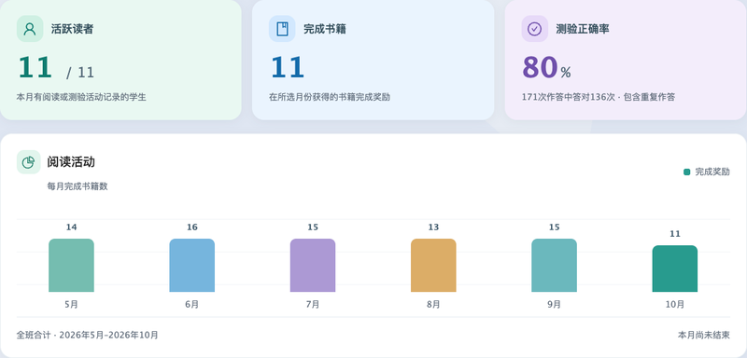Screen dimensions: 747x358
Task: Select the 9月 teal bar
Action: pos(554,266)
